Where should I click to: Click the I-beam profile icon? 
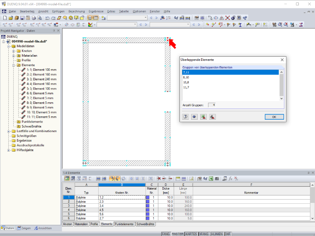(240, 25)
